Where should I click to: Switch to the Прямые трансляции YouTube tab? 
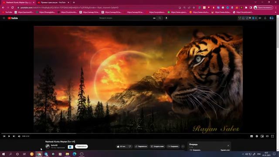pyautogui.click(x=53, y=3)
